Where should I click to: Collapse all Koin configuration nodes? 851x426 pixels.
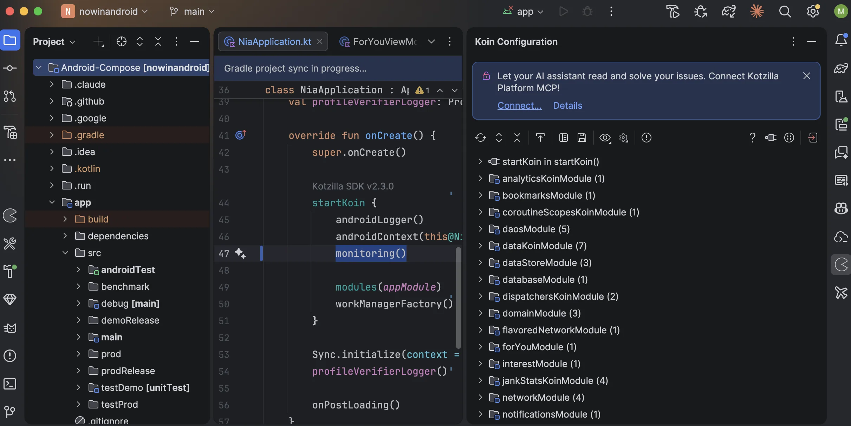click(x=517, y=138)
